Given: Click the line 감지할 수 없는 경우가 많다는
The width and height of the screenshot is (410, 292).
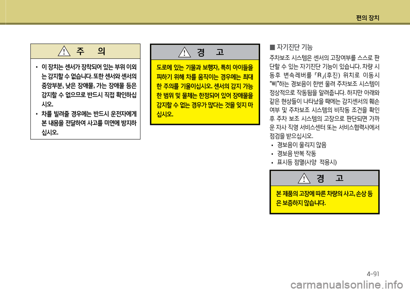Looking at the screenshot, I should [205, 105].
